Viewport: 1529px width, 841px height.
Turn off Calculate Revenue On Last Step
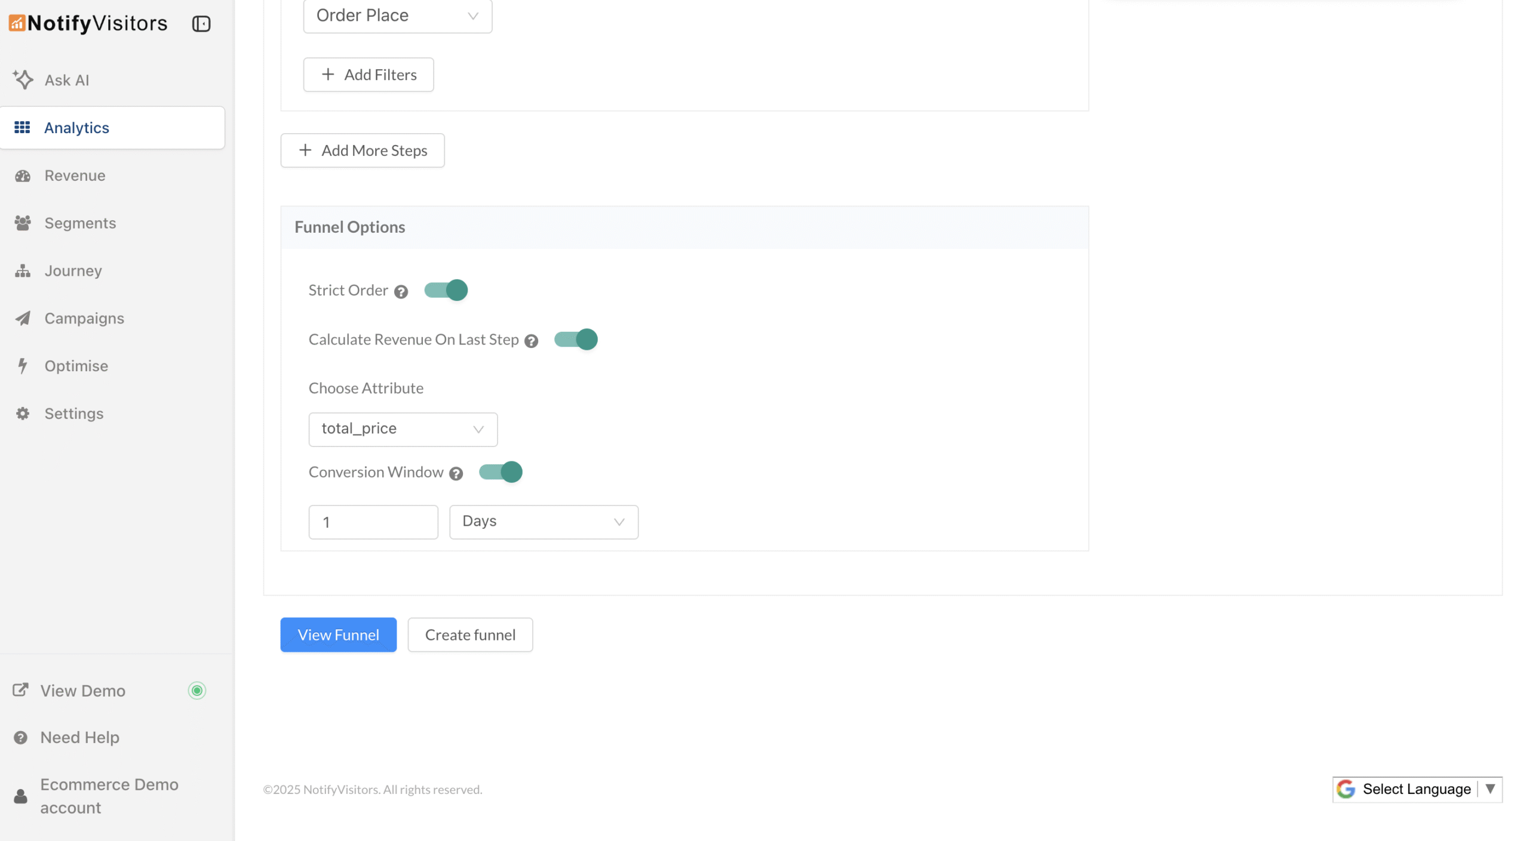(575, 339)
